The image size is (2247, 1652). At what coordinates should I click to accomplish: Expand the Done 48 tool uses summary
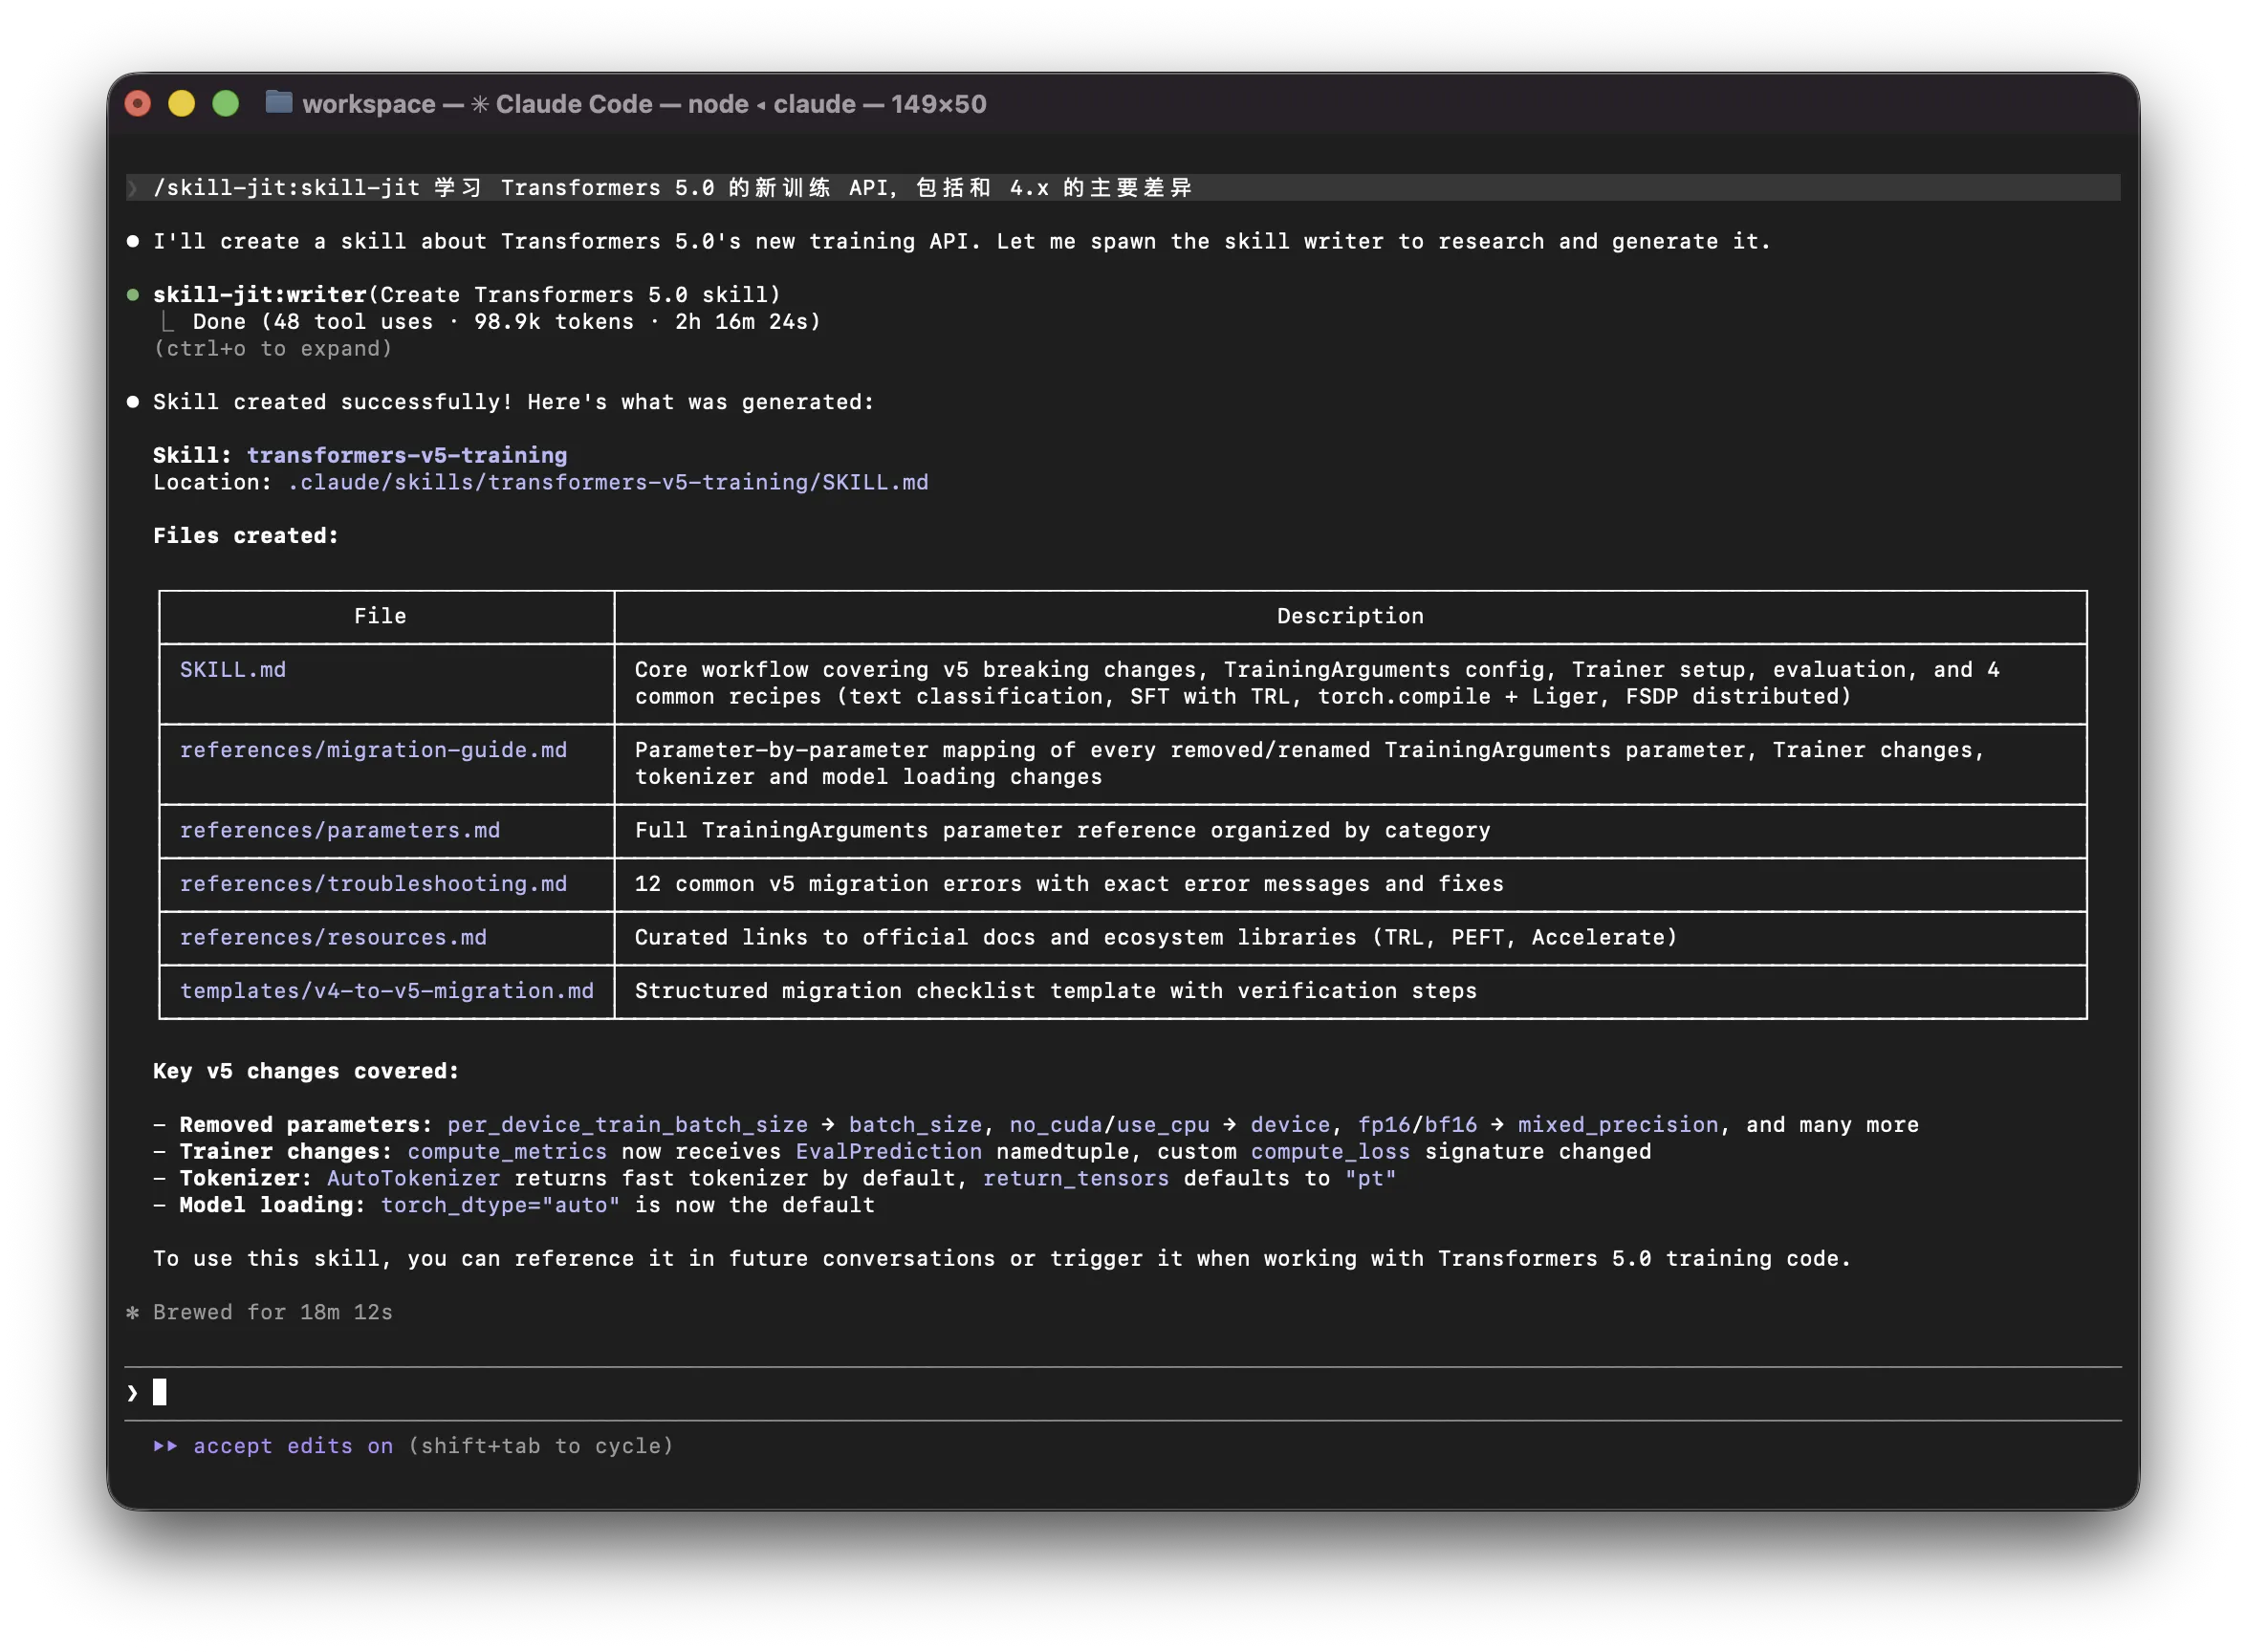point(507,322)
